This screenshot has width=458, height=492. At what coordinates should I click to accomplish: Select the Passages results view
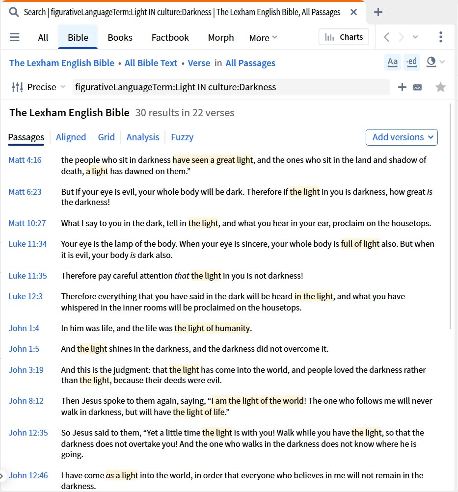[x=26, y=137]
